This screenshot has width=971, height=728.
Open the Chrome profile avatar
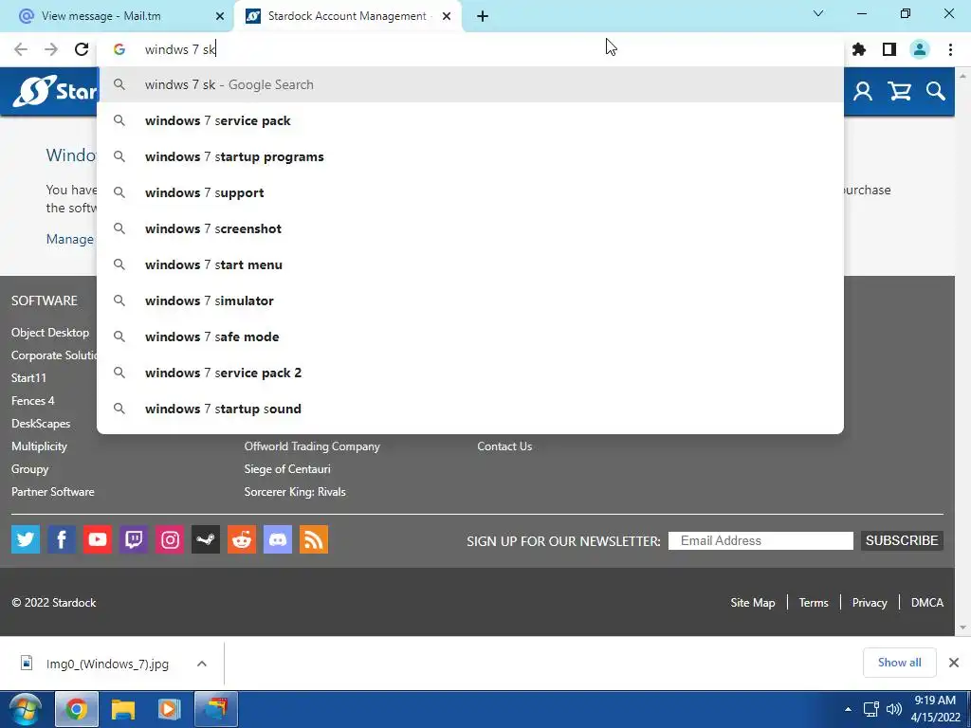920,49
